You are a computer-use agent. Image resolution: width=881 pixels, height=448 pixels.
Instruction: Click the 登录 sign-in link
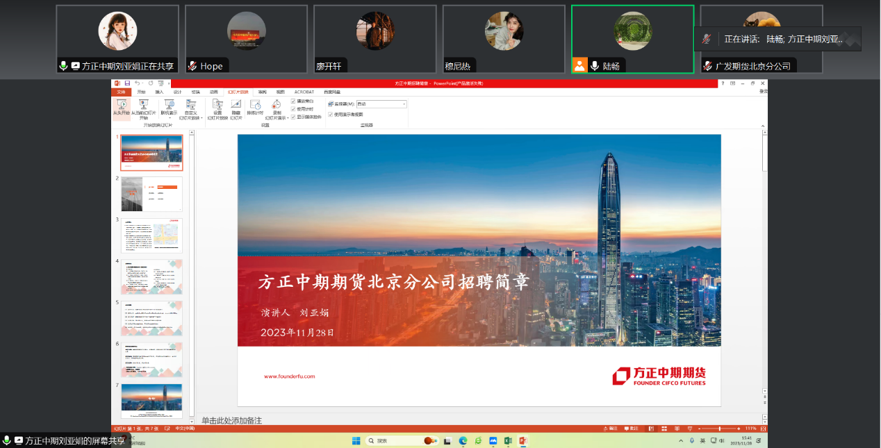(763, 92)
